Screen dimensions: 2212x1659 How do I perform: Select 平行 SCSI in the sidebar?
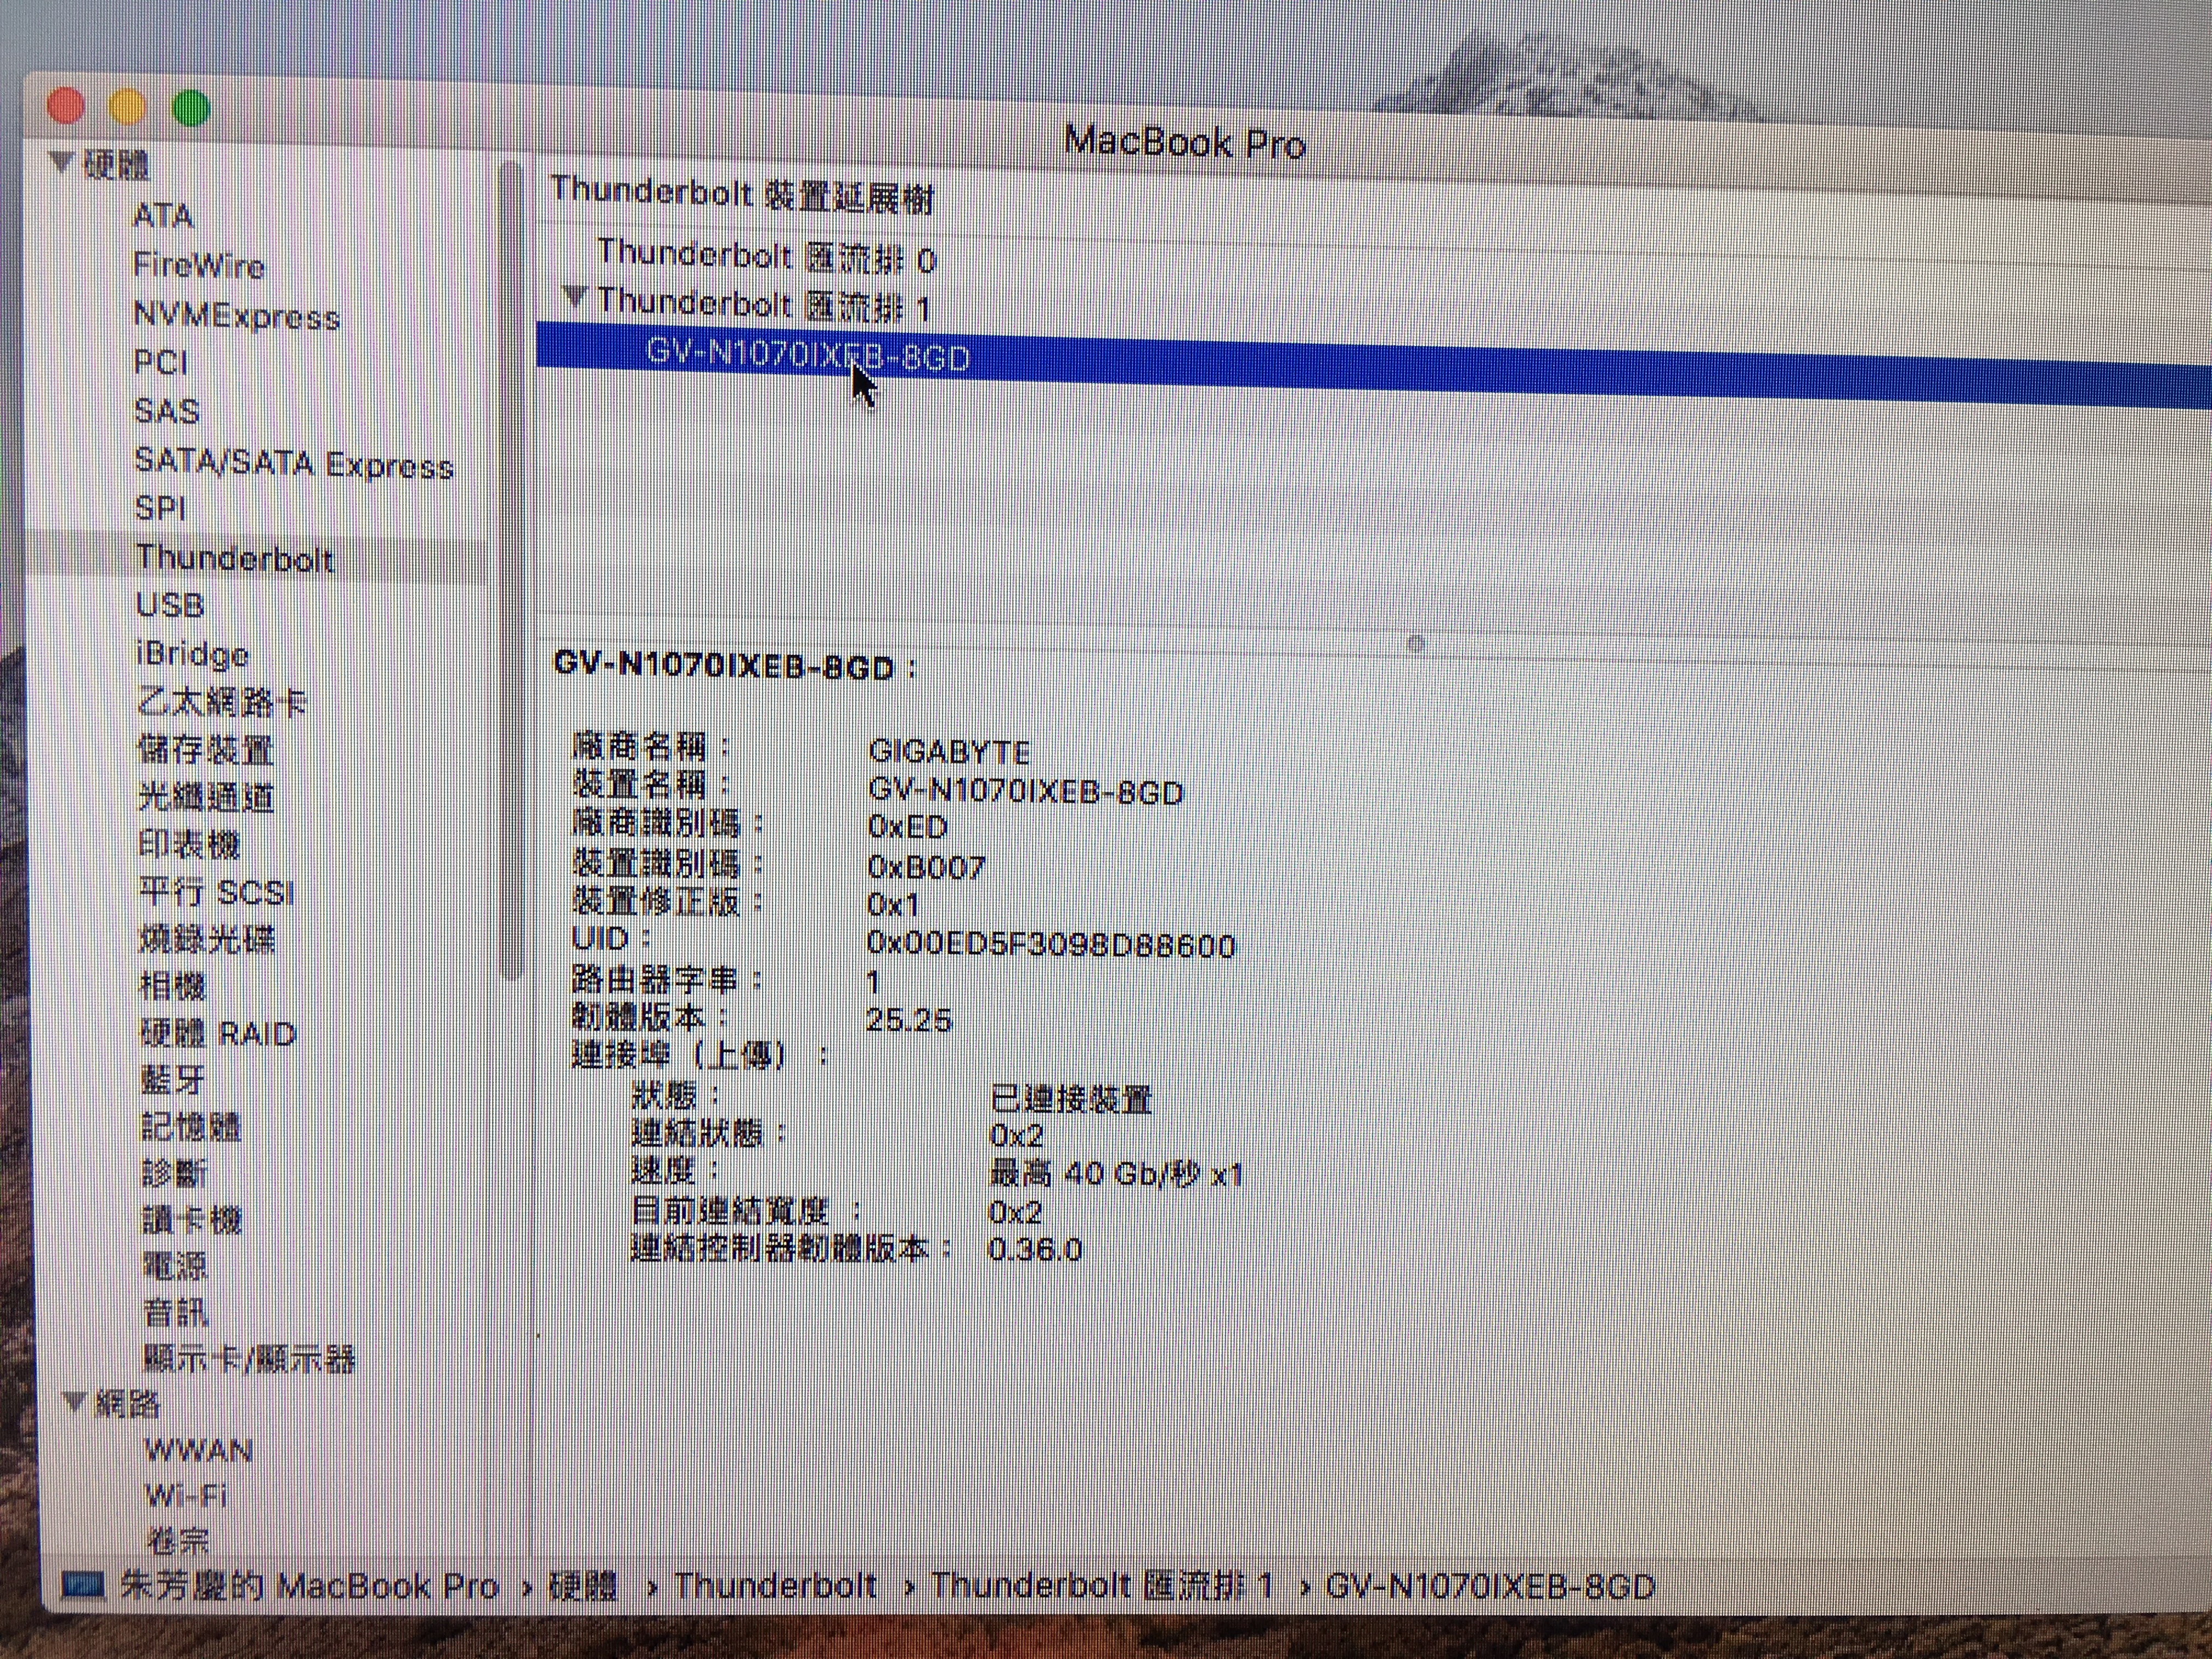point(217,891)
